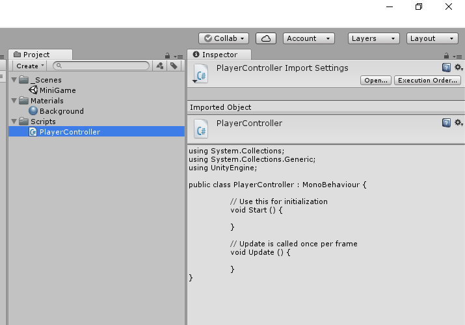Click the Execution Order... button
The image size is (465, 325).
pos(427,81)
